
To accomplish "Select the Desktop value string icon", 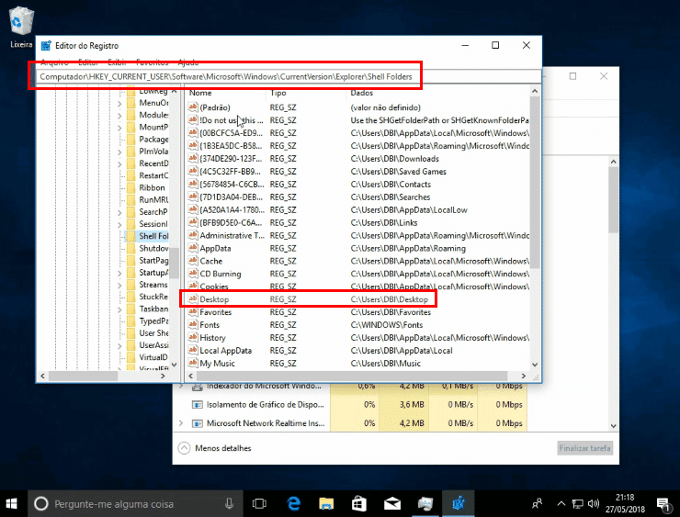I will coord(193,299).
